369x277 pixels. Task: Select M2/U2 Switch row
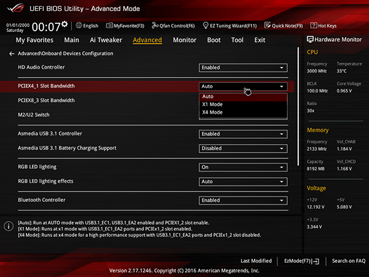pos(147,115)
